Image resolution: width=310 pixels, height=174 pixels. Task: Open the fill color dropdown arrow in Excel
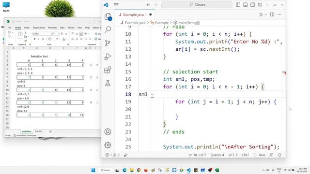point(60,39)
